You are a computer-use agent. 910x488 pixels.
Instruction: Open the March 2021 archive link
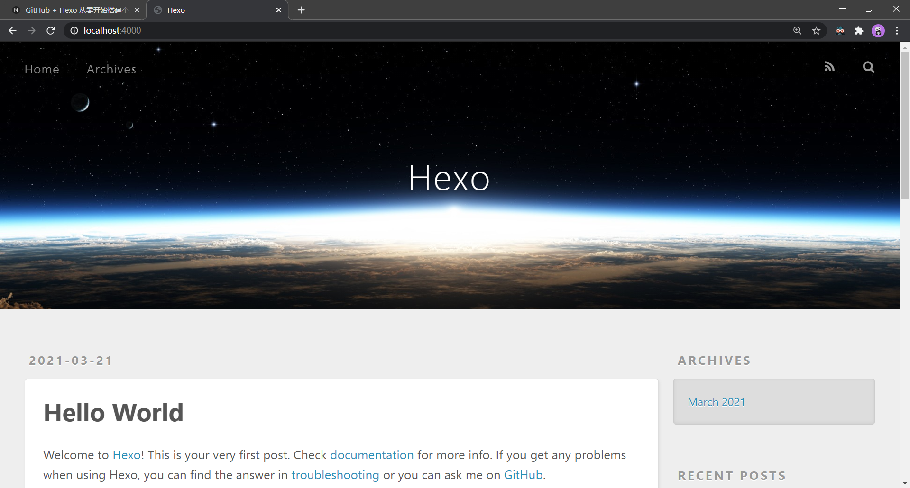coord(717,402)
